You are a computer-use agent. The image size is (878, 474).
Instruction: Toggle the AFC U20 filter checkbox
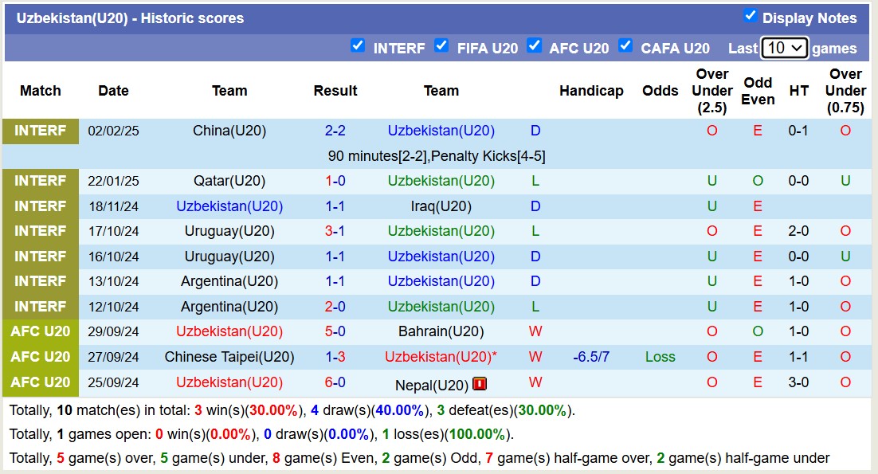tap(534, 45)
